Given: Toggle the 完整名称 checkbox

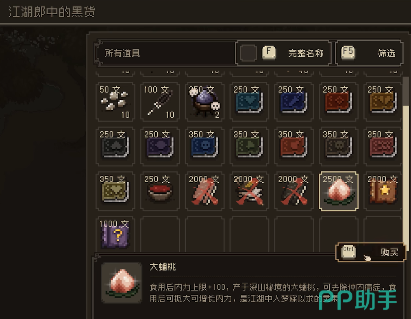Looking at the screenshot, I should coord(248,53).
